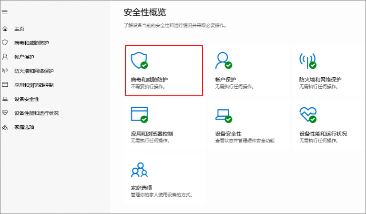Screen dimensions: 366x214
Task: Open the 病毒和威胁防护 tile shield icon
Action: click(138, 60)
